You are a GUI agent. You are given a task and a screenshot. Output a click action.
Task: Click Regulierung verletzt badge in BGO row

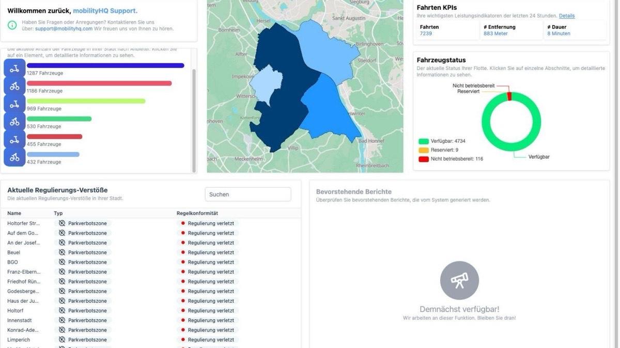click(208, 262)
